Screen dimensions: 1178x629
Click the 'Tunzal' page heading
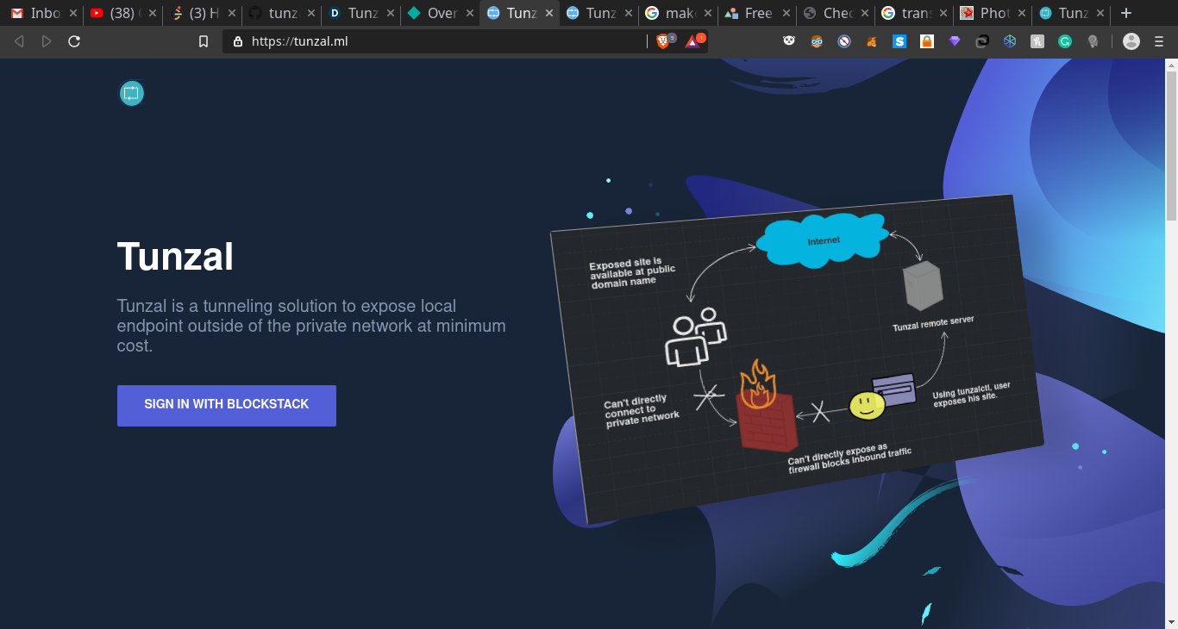[x=175, y=257]
